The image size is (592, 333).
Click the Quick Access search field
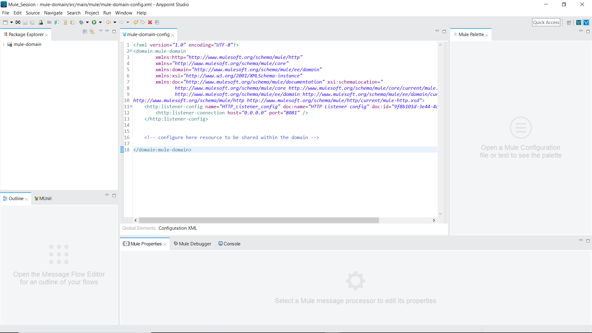coord(546,22)
